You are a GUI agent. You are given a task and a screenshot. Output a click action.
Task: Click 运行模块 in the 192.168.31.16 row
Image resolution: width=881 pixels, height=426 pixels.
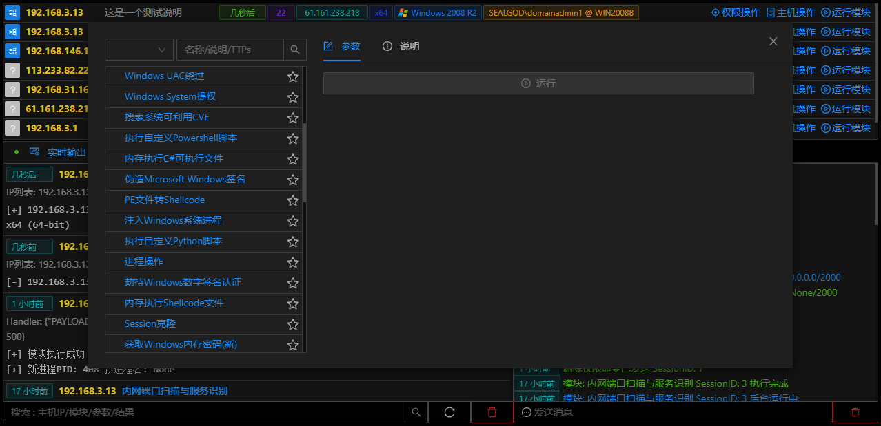tap(846, 89)
